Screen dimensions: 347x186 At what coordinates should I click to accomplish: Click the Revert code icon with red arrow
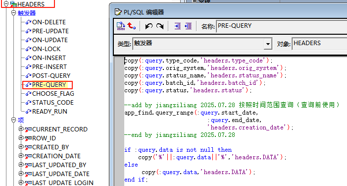pos(132,26)
